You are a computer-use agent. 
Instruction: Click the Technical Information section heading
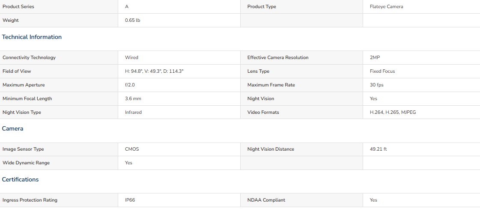tap(32, 37)
